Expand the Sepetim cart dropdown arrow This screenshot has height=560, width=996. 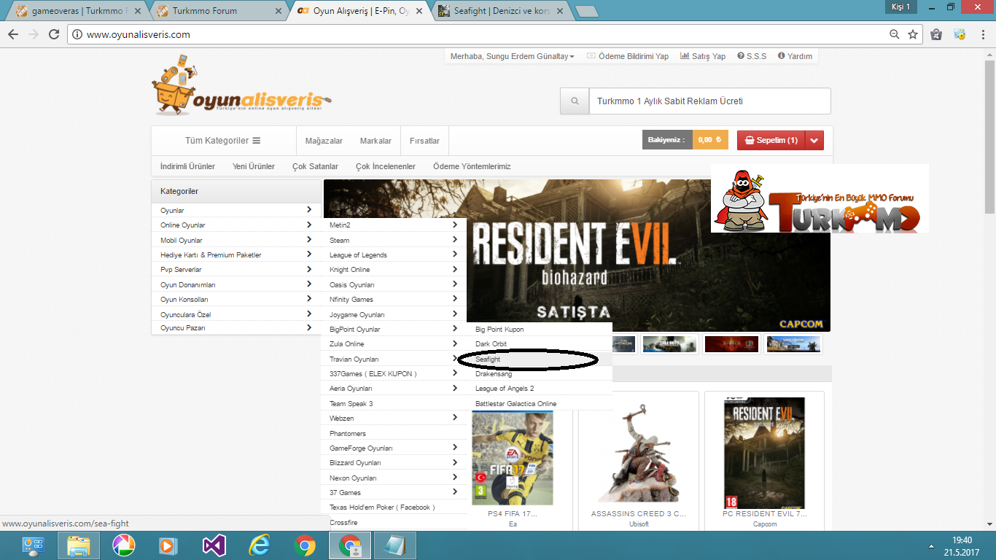tap(815, 140)
